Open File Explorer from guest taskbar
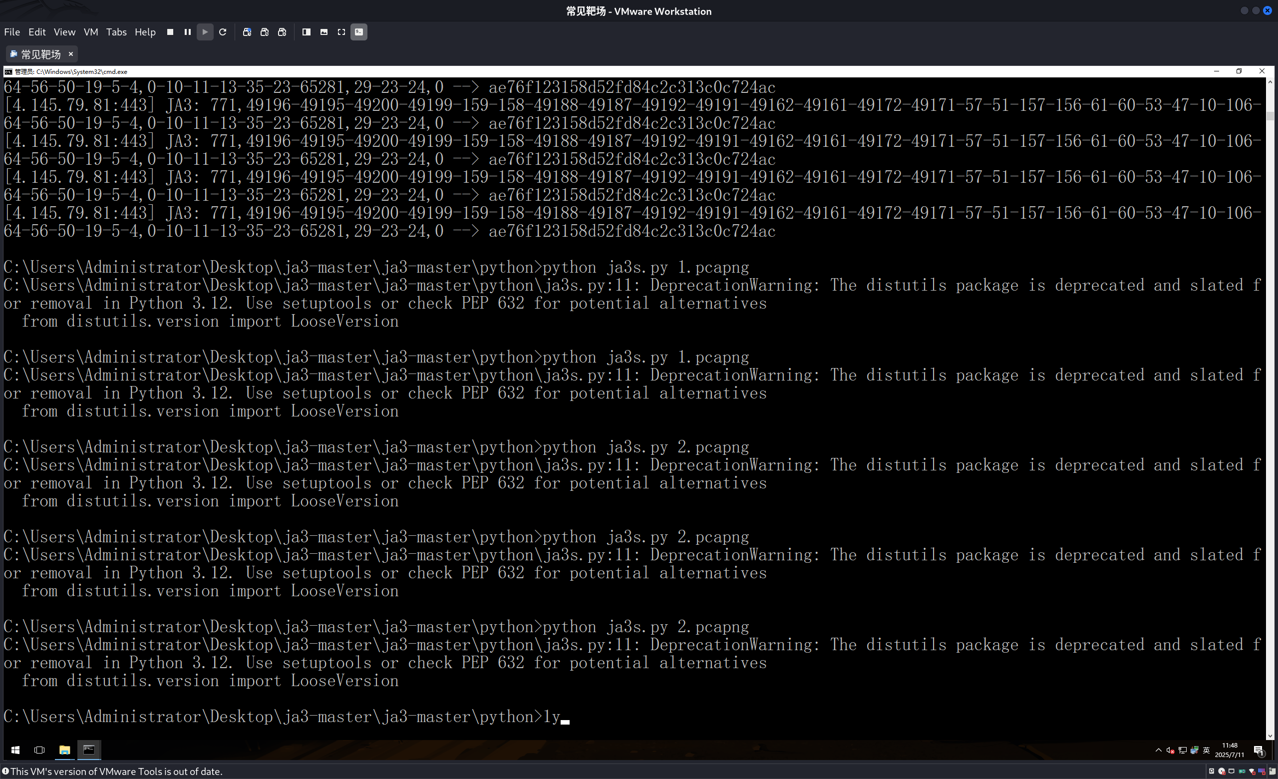The image size is (1278, 779). pos(64,750)
